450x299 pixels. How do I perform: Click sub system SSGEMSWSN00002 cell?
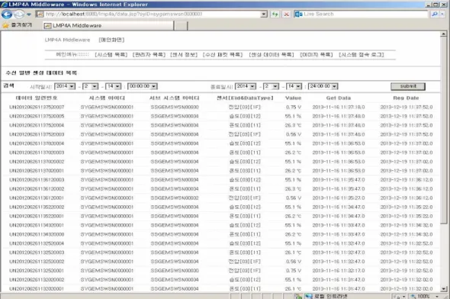tap(175, 198)
